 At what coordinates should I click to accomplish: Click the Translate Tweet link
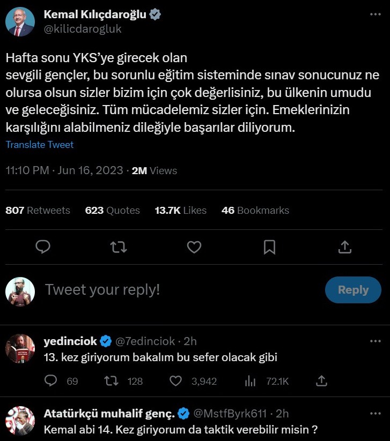[40, 145]
